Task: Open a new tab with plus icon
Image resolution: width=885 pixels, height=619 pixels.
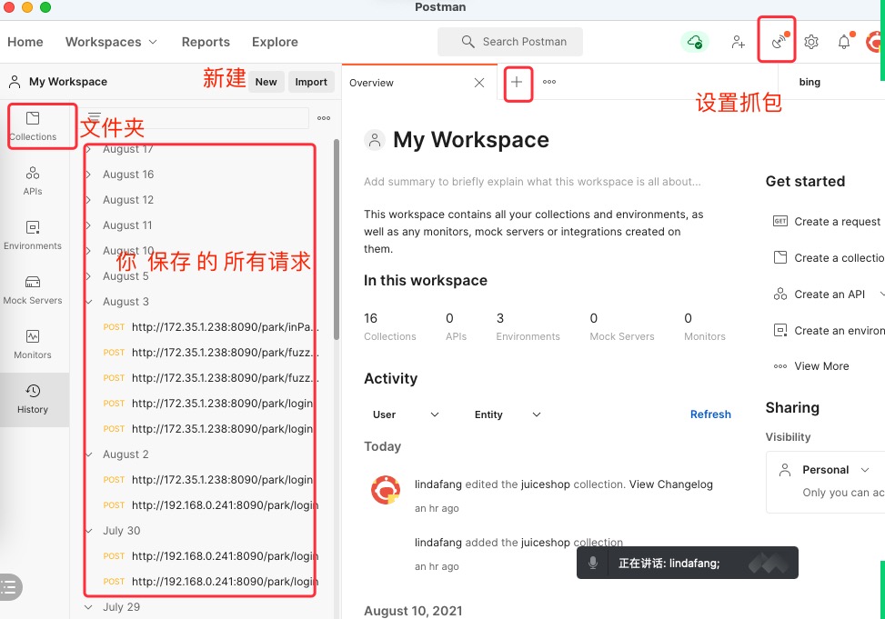Action: [517, 83]
